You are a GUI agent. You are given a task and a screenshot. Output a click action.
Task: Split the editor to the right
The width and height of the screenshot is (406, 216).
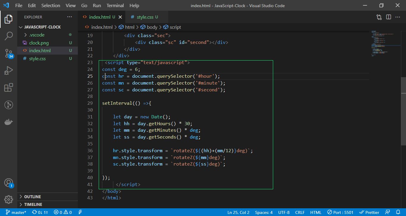(x=388, y=17)
